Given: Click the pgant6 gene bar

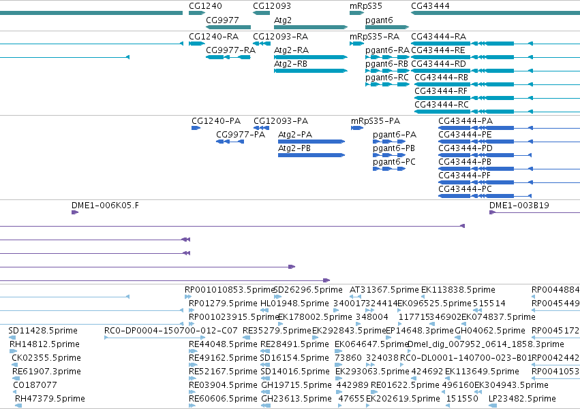Looking at the screenshot, I should pos(387,27).
